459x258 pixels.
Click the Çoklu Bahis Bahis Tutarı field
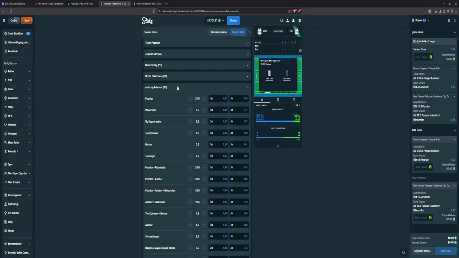coord(423,57)
